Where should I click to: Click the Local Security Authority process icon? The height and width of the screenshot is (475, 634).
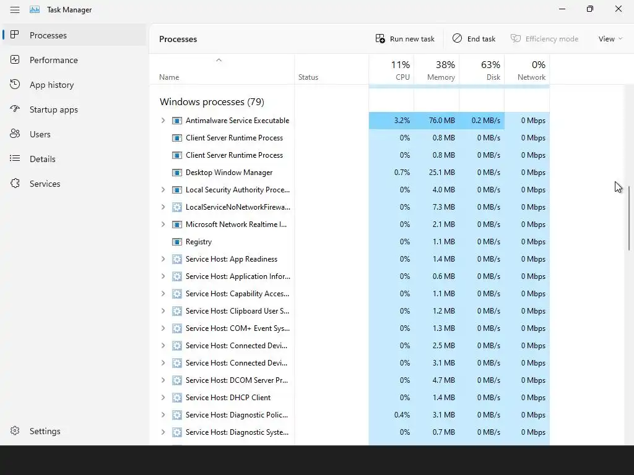point(176,190)
